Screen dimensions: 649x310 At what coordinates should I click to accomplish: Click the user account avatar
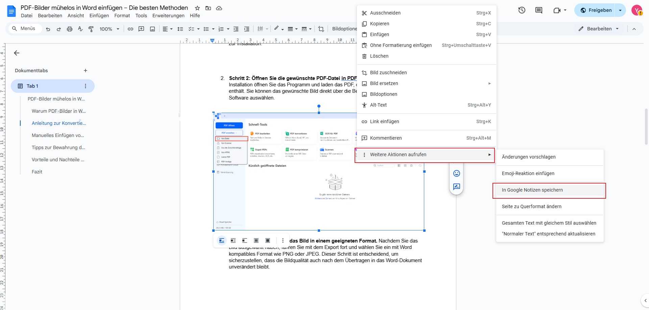point(637,10)
